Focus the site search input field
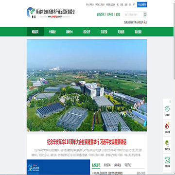This screenshot has width=175, height=175. tap(133, 15)
